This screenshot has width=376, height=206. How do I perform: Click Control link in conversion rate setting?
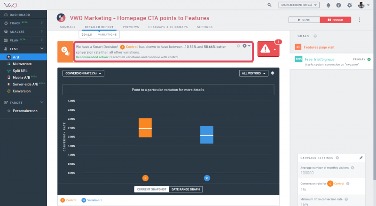pyautogui.click(x=339, y=184)
